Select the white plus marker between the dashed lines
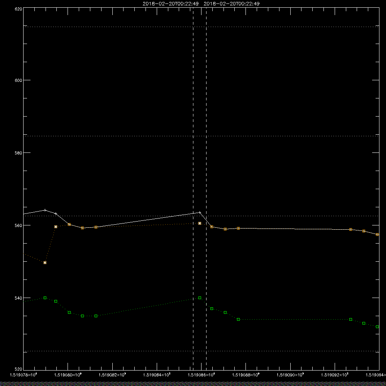The height and width of the screenshot is (386, 386). click(200, 212)
